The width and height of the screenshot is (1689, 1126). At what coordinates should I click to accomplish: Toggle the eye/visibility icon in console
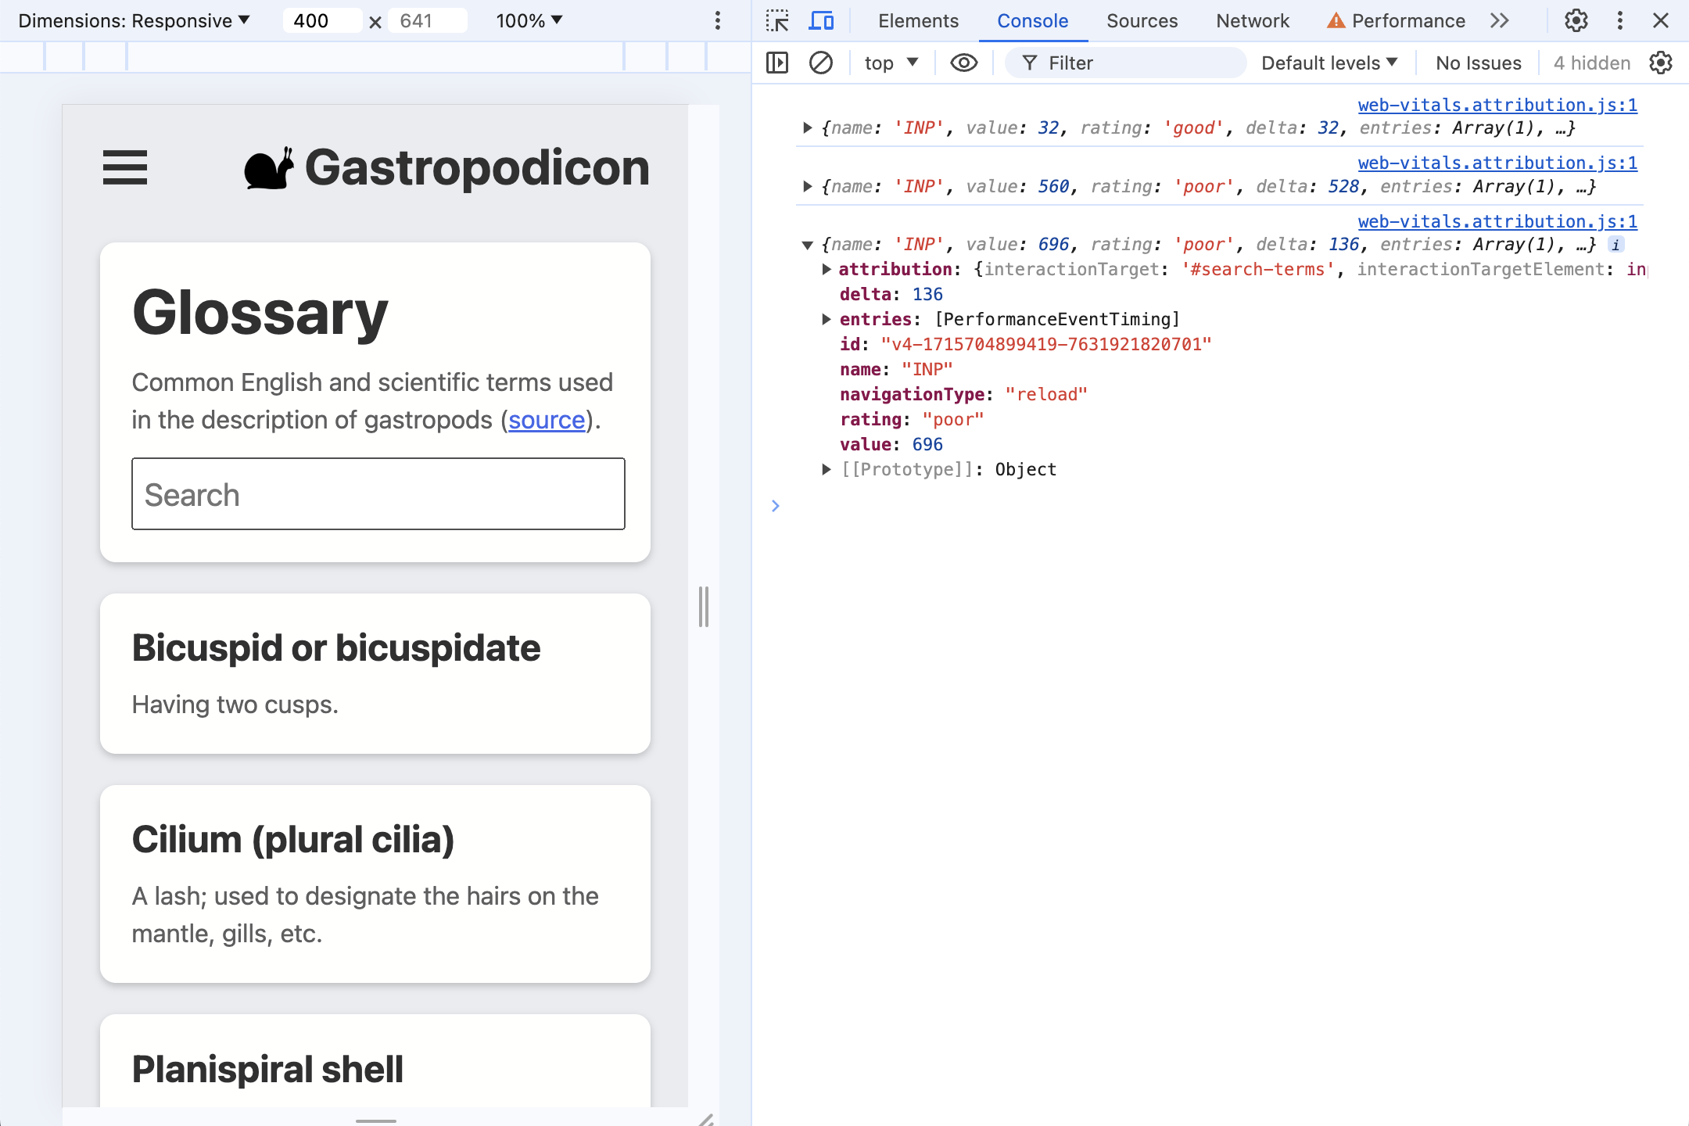pyautogui.click(x=961, y=62)
